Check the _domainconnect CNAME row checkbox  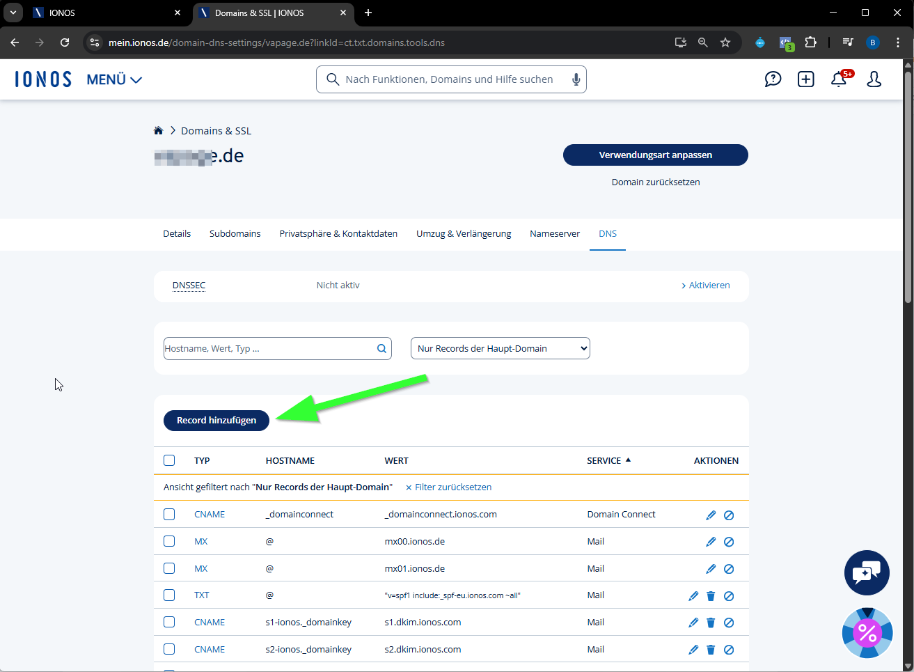coord(169,515)
